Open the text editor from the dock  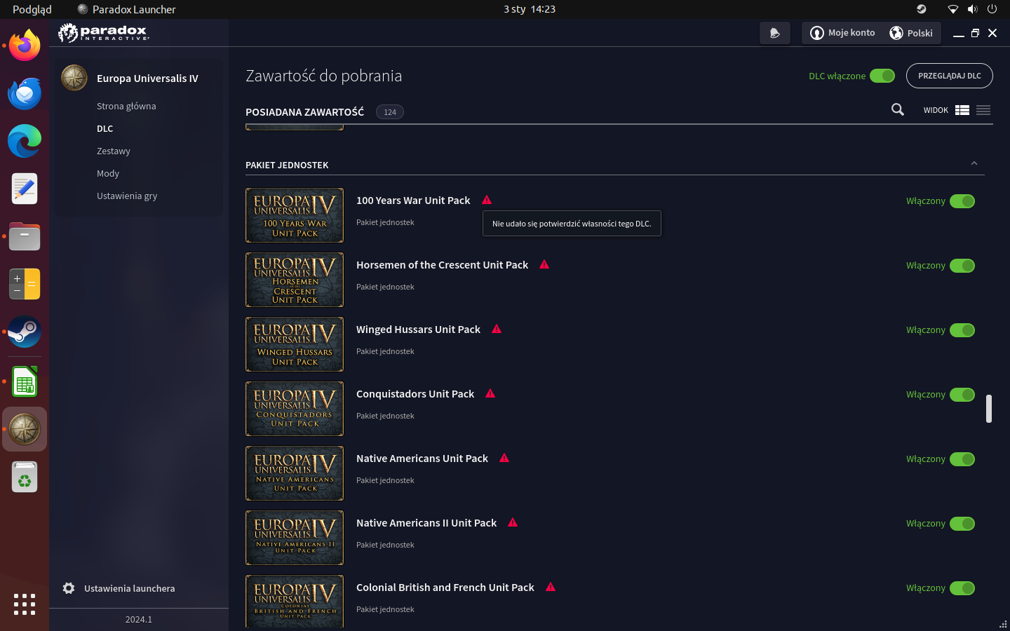tap(25, 189)
